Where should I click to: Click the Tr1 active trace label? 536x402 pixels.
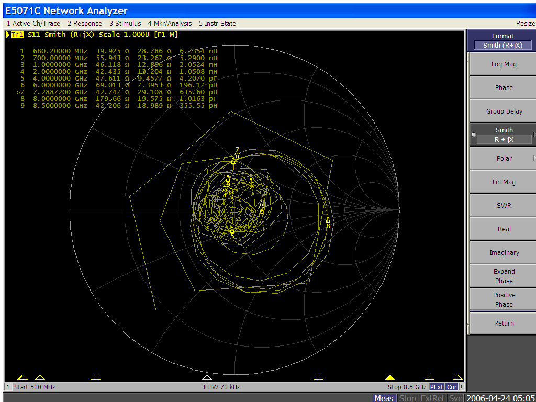[x=17, y=35]
